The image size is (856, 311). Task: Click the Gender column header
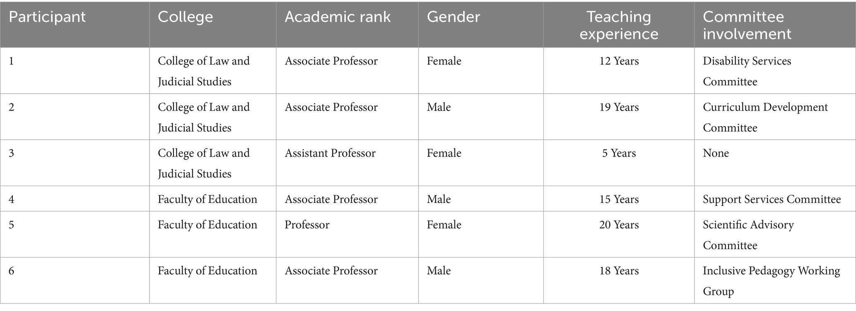tap(453, 17)
